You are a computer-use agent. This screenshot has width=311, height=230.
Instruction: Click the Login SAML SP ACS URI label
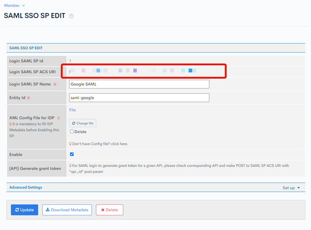[x=33, y=72]
